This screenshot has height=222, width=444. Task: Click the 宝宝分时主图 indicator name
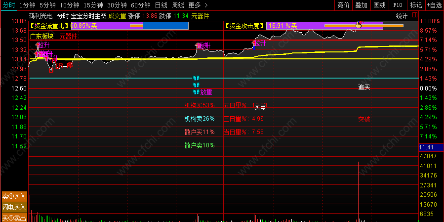tap(88, 16)
